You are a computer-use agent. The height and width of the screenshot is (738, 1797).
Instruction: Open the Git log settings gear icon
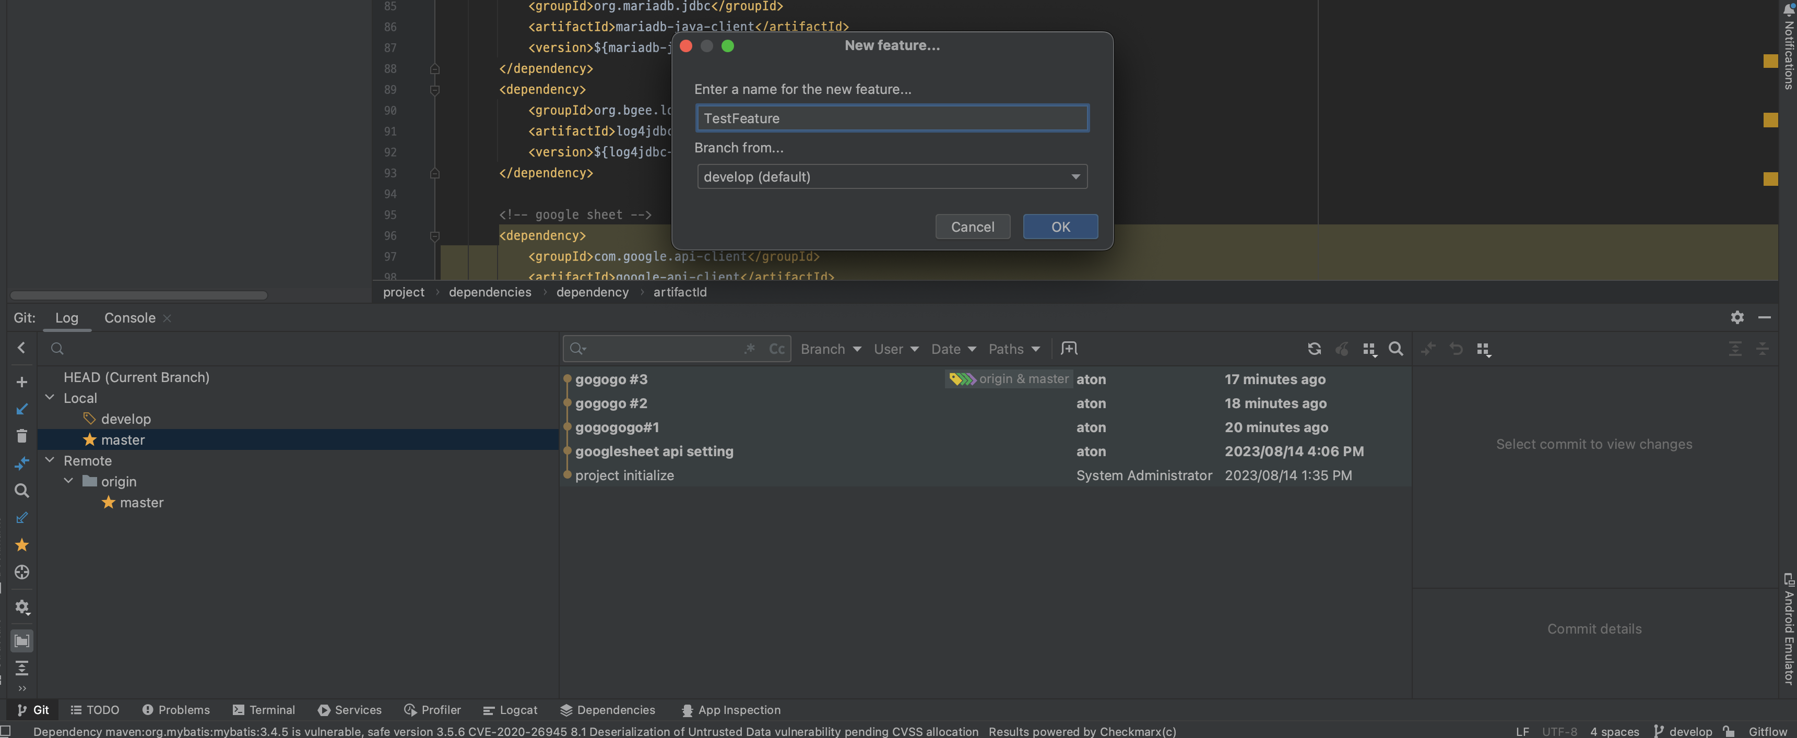coord(1737,317)
